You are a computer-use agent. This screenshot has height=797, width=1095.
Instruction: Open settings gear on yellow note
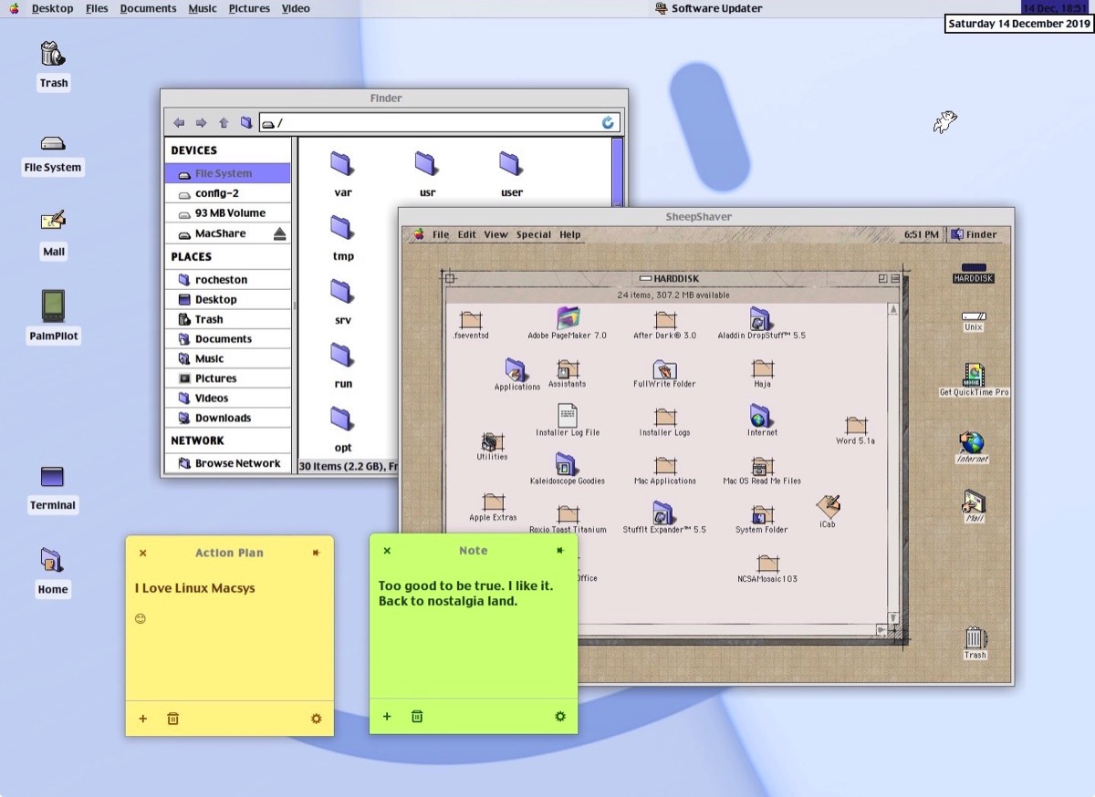pos(316,719)
